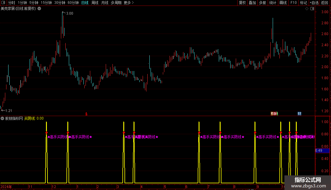331x190 pixels.
Task: Click the 美克家居(日线,前复权) chart title
Action: click(18, 9)
